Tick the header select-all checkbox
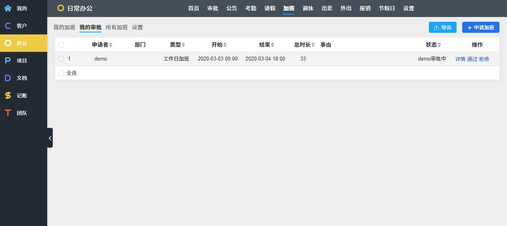 [x=61, y=45]
